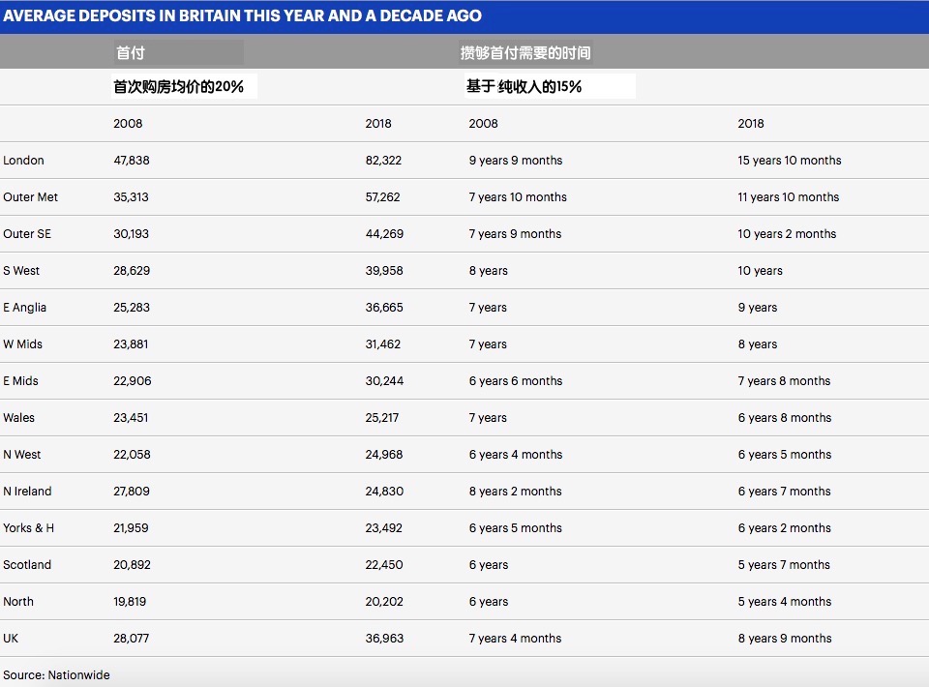Select the 首付 column header
Screen dimensions: 929x687
(x=130, y=53)
